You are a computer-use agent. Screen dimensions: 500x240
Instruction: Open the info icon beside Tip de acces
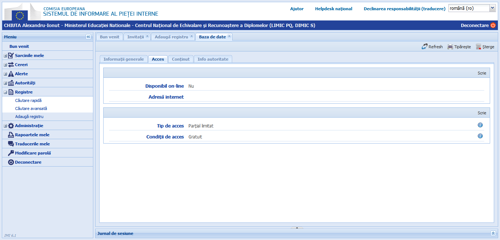480,125
